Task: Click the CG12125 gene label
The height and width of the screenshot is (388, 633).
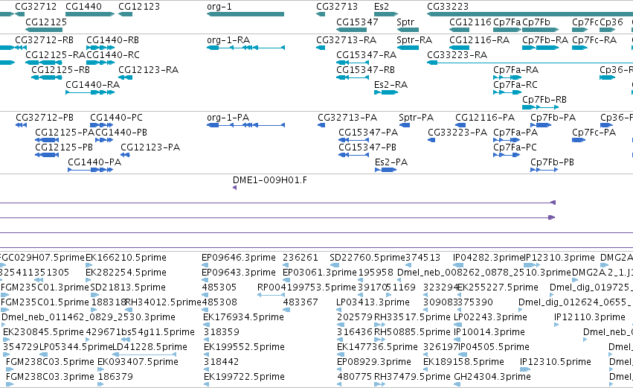Action: 46,22
